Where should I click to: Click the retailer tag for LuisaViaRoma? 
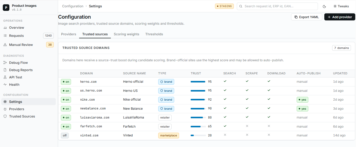pos(165,117)
